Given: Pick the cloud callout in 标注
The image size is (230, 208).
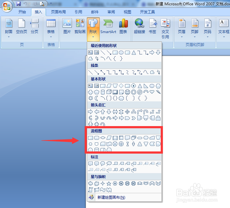Looking at the screenshot, I should 109,163.
